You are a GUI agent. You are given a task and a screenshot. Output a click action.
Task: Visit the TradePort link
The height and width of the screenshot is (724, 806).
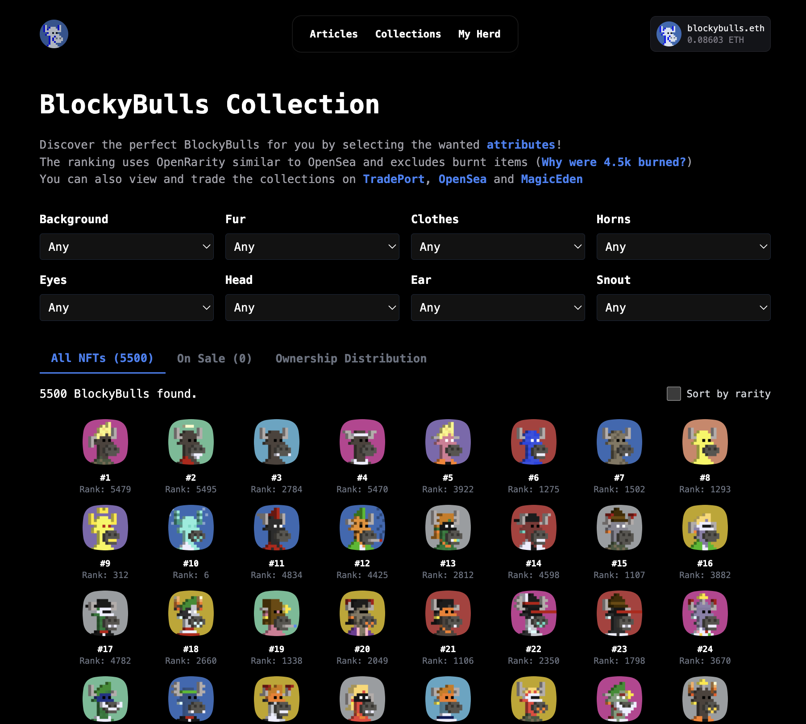tap(394, 179)
